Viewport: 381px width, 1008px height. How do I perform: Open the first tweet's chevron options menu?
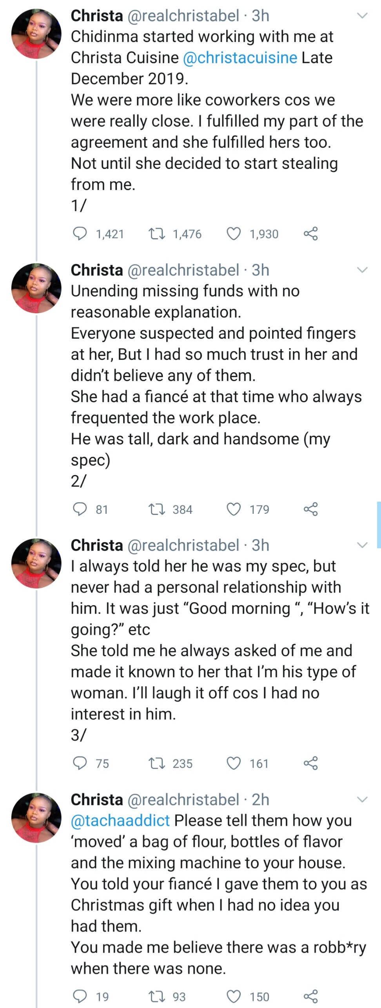[363, 16]
